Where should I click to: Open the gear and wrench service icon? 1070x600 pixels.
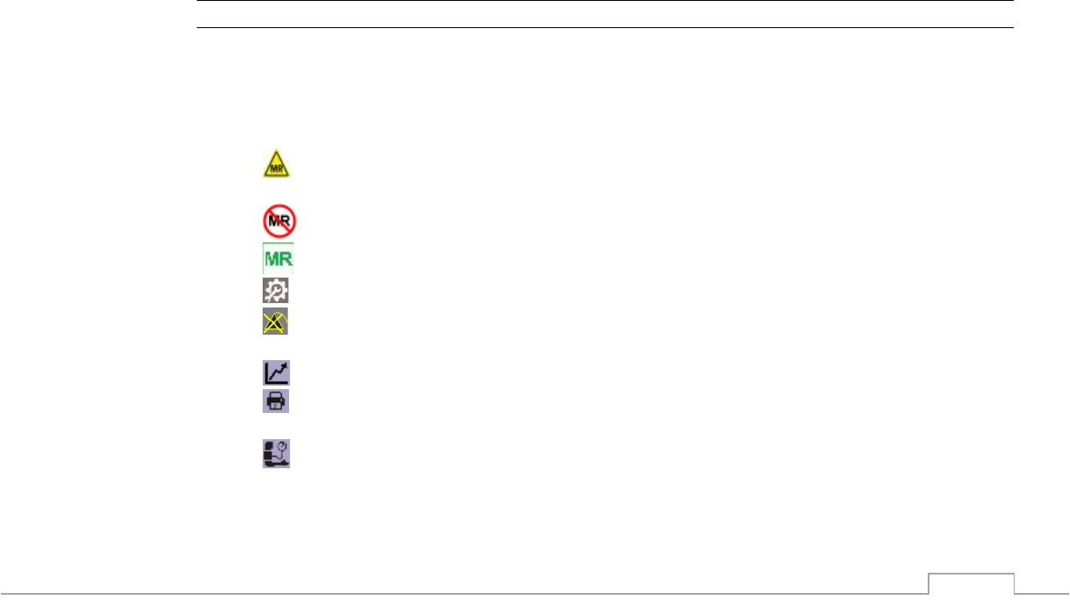coord(277,292)
